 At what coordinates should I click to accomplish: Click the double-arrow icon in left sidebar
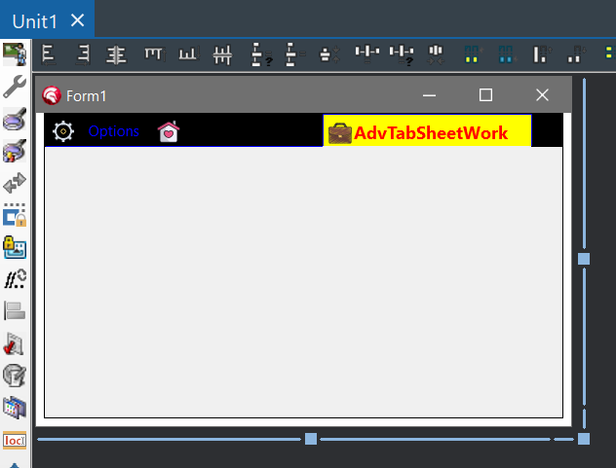coord(15,184)
